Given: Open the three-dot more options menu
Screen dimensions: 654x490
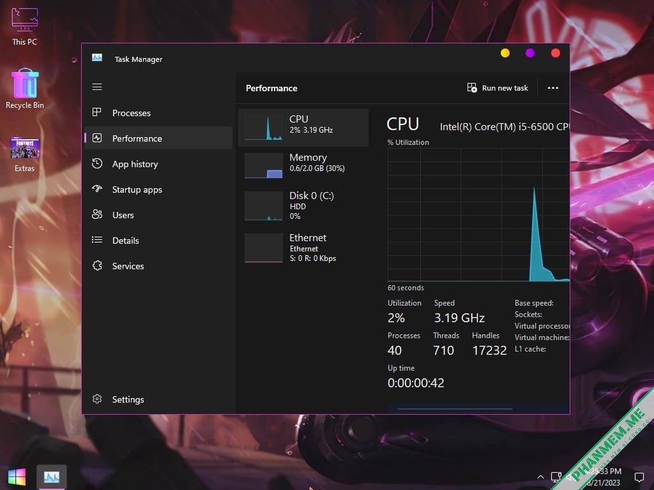Looking at the screenshot, I should click(x=552, y=88).
